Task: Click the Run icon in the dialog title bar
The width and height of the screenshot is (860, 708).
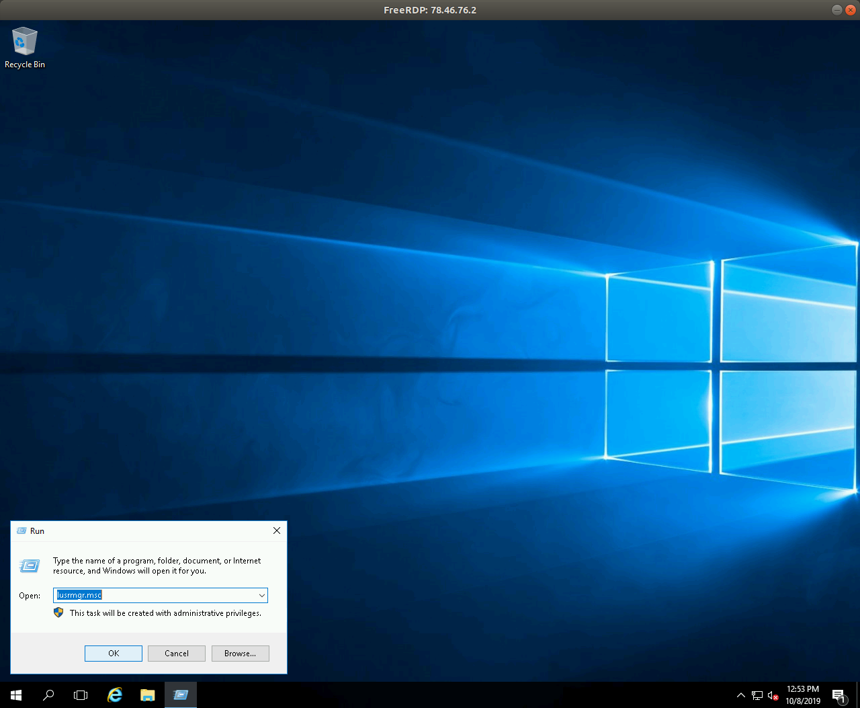Action: (x=21, y=530)
